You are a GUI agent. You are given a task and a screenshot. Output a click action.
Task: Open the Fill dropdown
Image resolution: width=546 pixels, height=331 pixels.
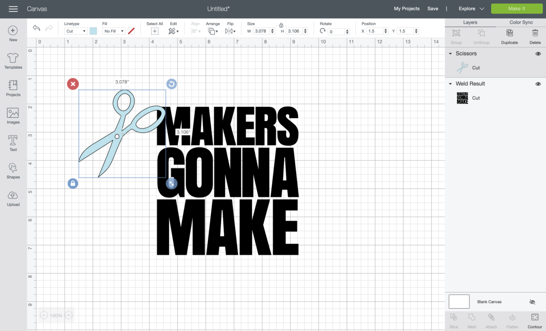(x=113, y=31)
